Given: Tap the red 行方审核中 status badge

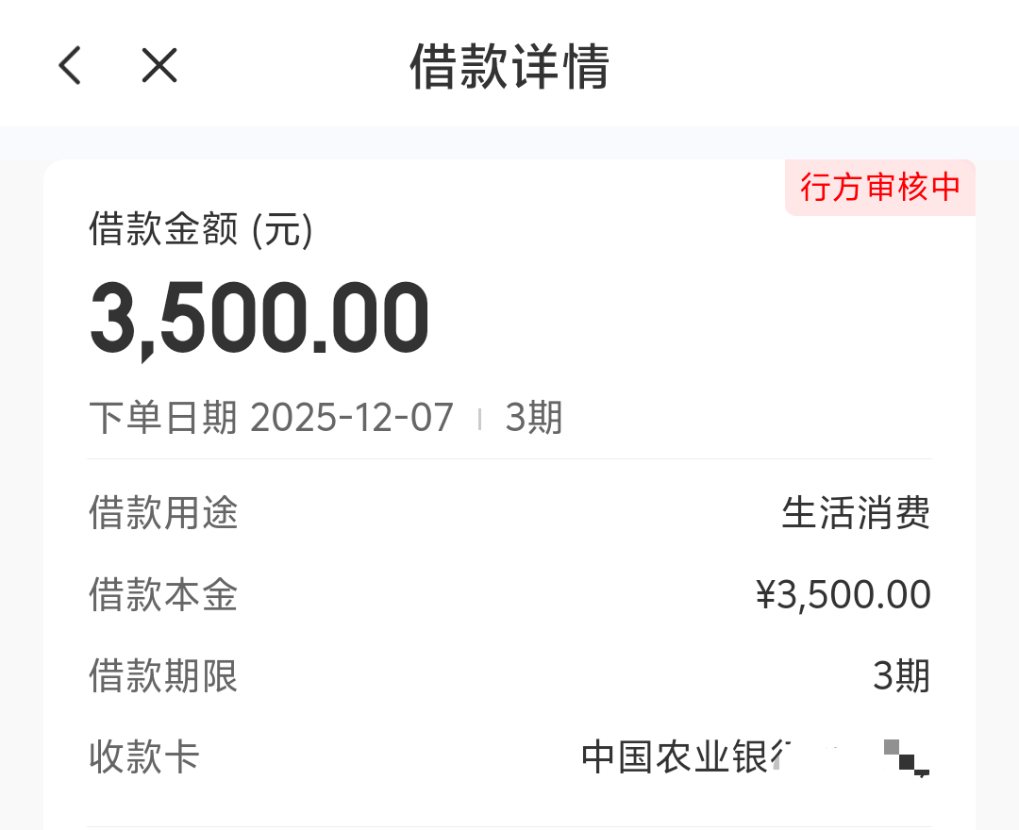Looking at the screenshot, I should (879, 187).
